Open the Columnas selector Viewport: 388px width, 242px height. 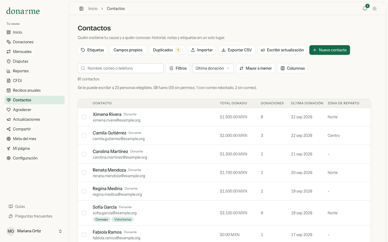[x=293, y=68]
